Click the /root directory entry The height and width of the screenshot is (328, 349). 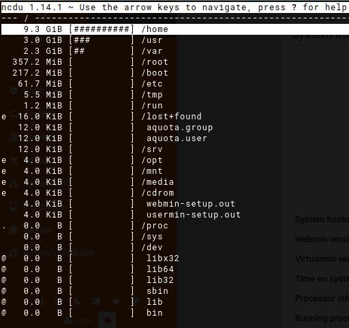pyautogui.click(x=155, y=62)
